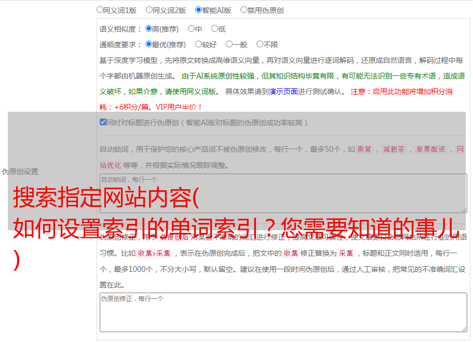
Task: Set 通顺度要求 to 不限
Action: [260, 44]
